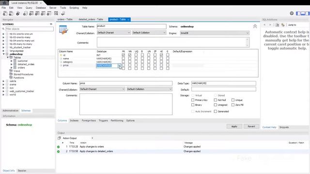Image resolution: width=310 pixels, height=174 pixels.
Task: Expand the sakila schema node
Action: click(3, 81)
